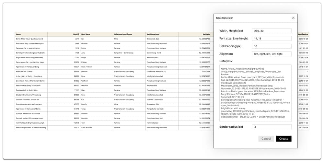Viewport: 324px width, 162px height.
Task: Select cell 'Downtown Above The Roofs In Berlin'
Action: 31,81
